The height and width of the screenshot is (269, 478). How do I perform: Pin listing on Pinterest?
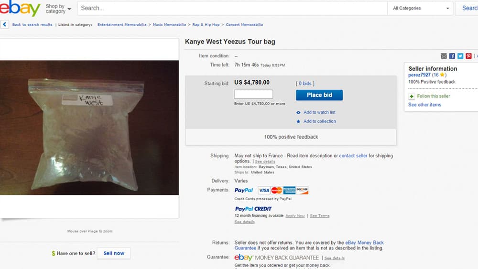coord(468,56)
